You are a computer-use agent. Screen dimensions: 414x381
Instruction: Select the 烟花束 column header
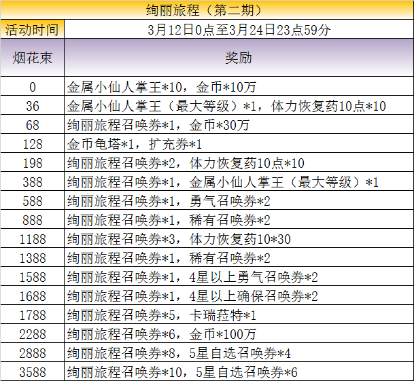coord(32,58)
